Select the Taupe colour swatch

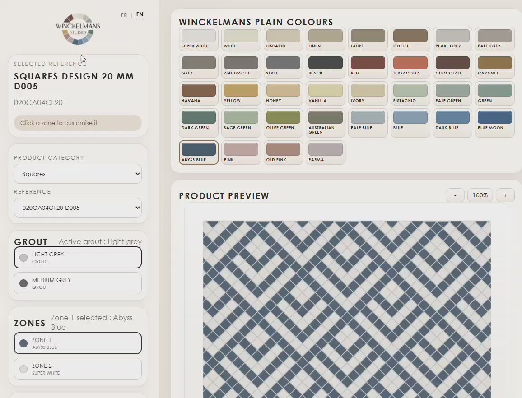368,39
